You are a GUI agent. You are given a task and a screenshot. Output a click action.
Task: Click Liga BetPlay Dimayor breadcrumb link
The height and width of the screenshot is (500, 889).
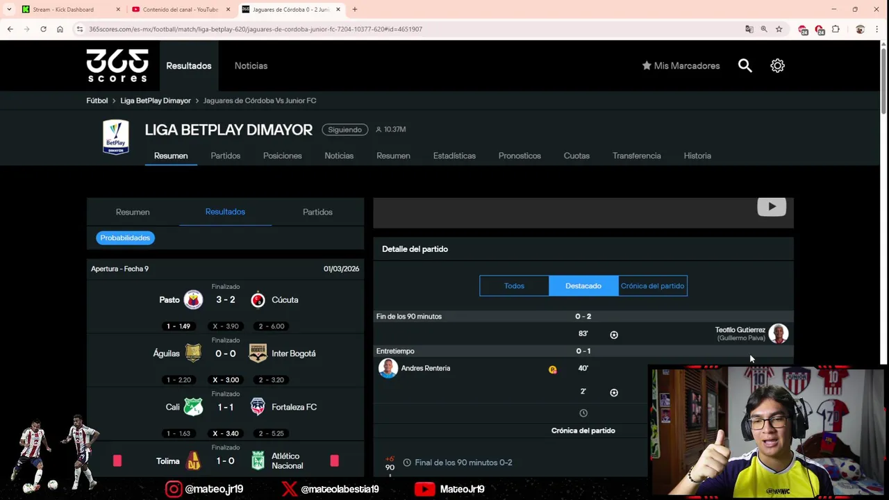(x=156, y=101)
